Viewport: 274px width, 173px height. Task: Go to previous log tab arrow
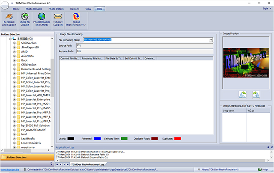pos(61,164)
